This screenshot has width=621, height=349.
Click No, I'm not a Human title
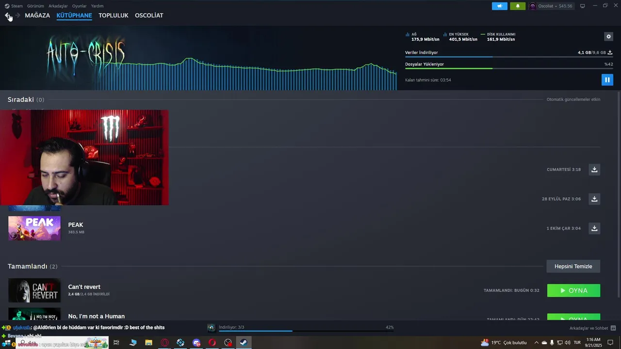[x=97, y=316]
